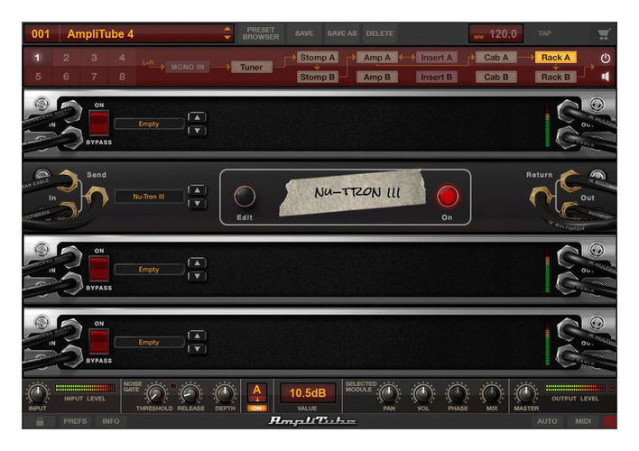Click the noise gate THRESHOLD knob

pos(156,393)
